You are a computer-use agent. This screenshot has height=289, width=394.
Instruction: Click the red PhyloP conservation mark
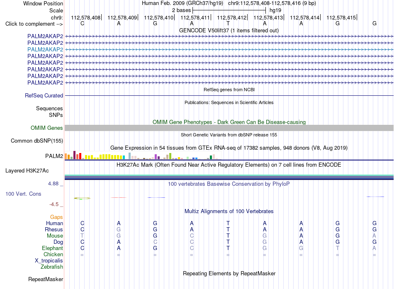[x=118, y=197]
